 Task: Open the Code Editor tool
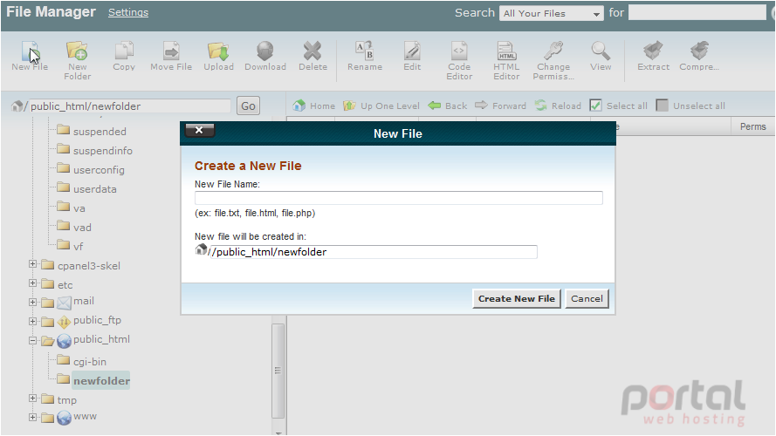point(459,51)
